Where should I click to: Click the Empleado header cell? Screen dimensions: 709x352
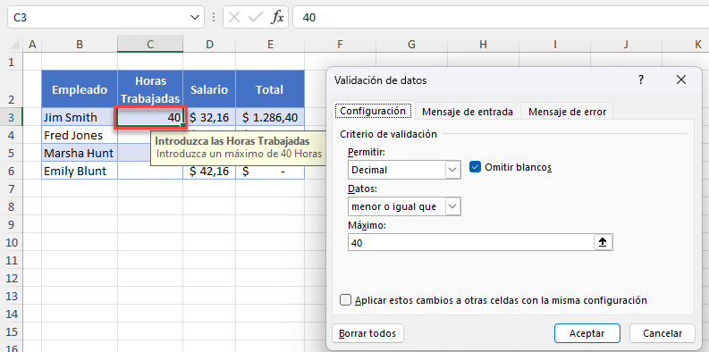(80, 89)
